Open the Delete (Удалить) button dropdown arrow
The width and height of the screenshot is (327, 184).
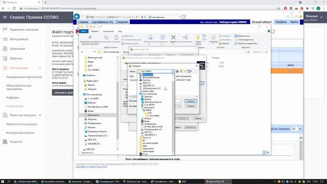[173, 44]
